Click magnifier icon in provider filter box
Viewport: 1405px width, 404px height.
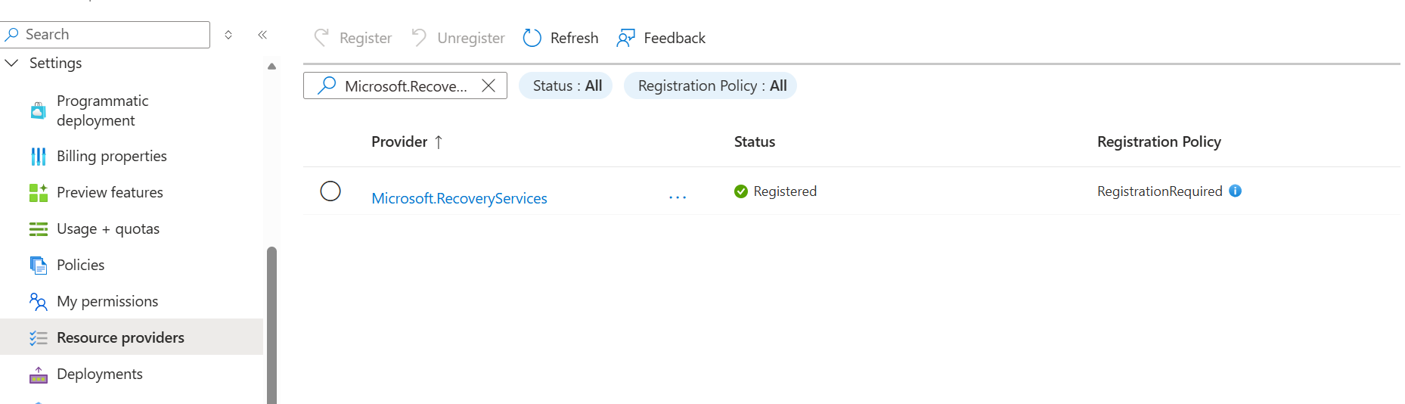click(x=327, y=85)
